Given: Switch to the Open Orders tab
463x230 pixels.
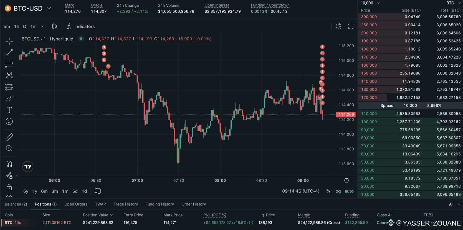Looking at the screenshot, I should pyautogui.click(x=76, y=204).
